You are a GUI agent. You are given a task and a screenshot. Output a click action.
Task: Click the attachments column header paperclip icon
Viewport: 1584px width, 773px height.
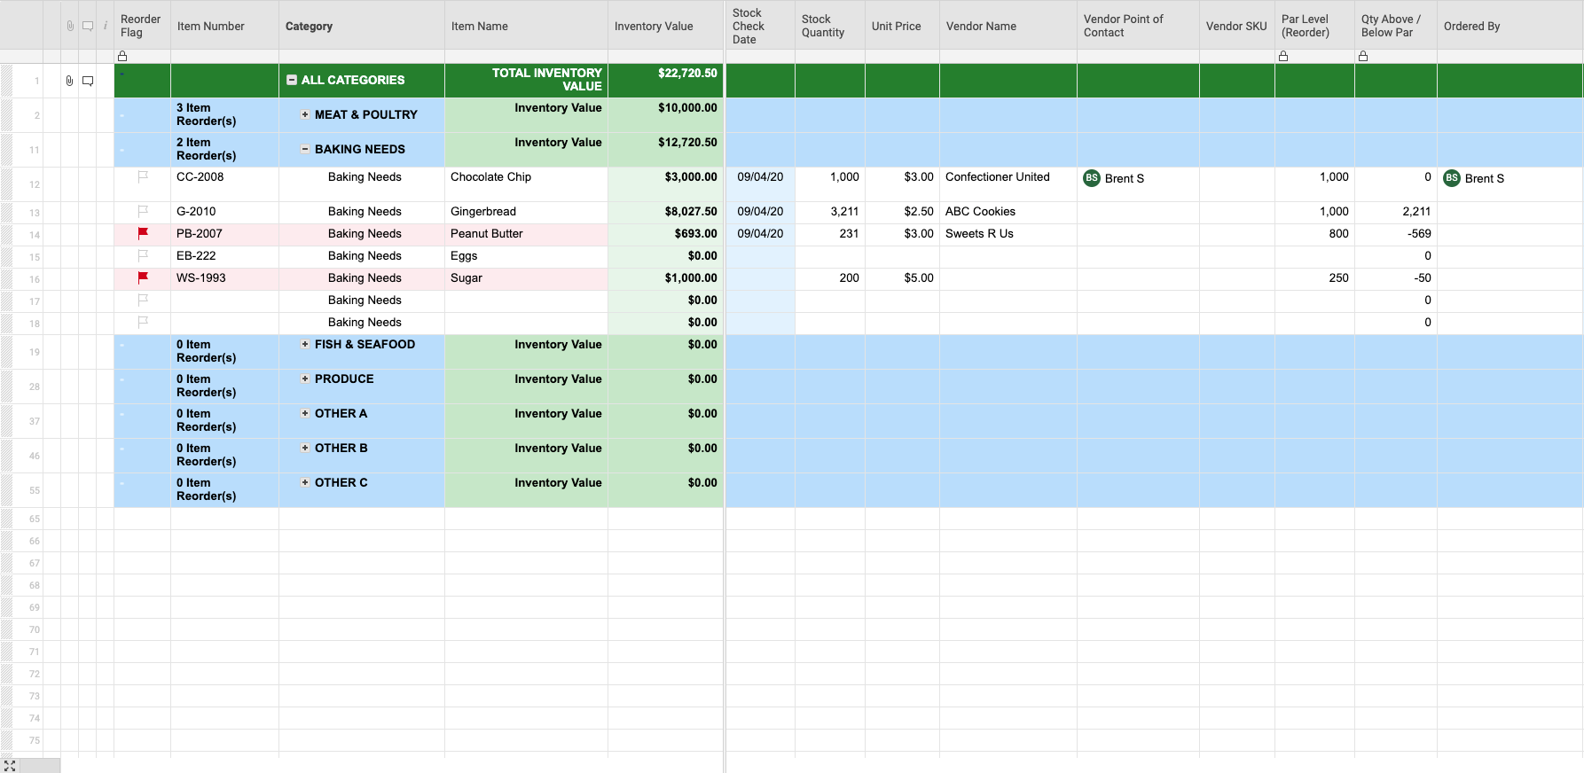point(70,26)
